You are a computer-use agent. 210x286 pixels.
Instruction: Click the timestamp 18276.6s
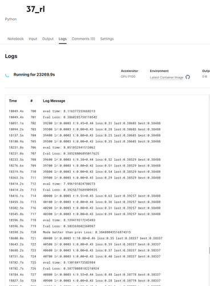pyautogui.click(x=16, y=166)
